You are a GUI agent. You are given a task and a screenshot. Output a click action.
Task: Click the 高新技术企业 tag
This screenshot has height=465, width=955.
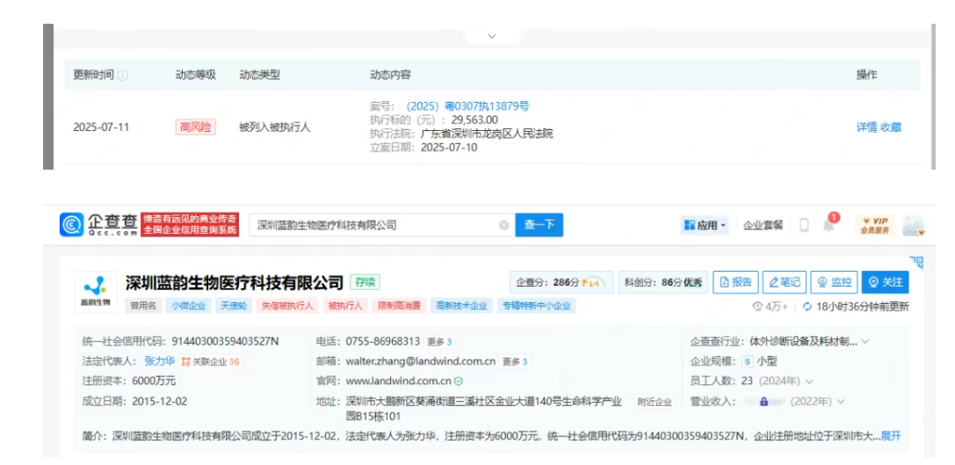coord(461,306)
